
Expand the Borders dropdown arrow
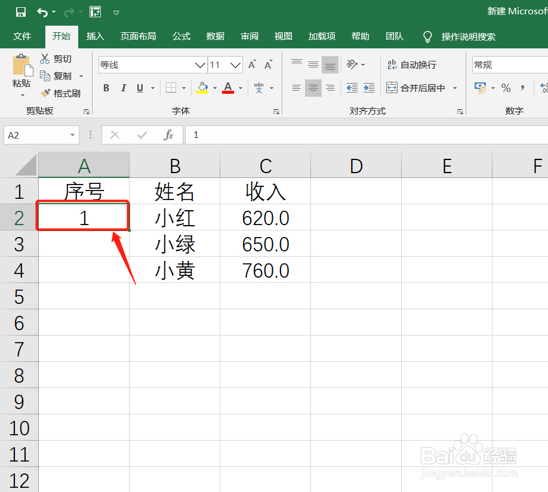(184, 88)
